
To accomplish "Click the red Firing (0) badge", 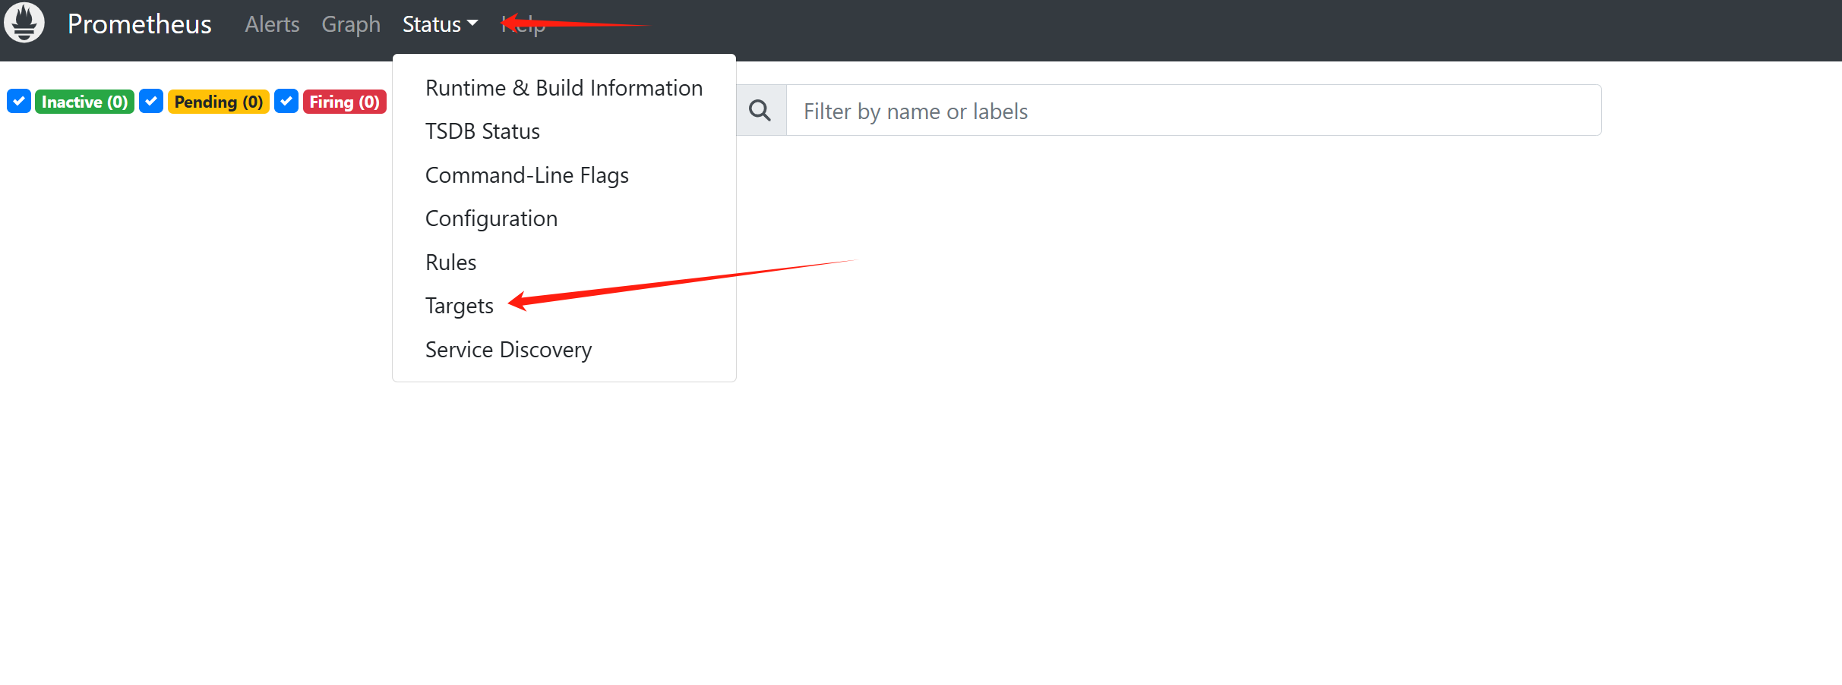I will 344,102.
